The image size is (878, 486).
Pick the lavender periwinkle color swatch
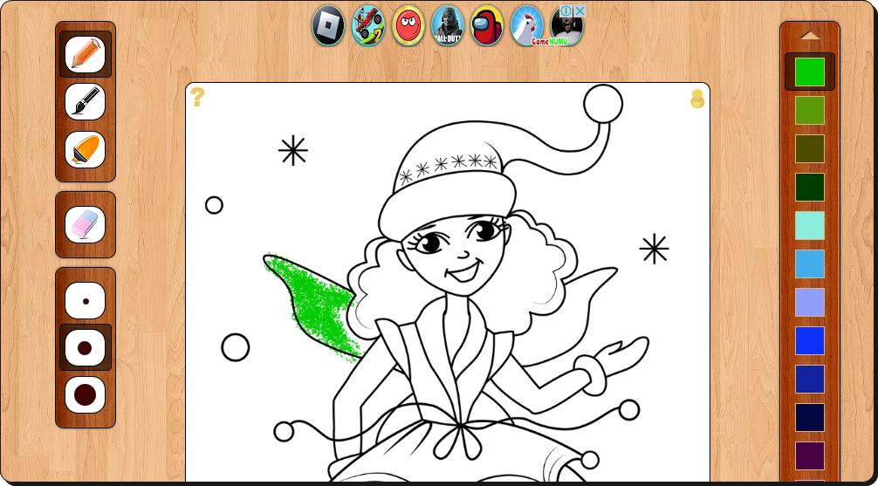pos(810,303)
